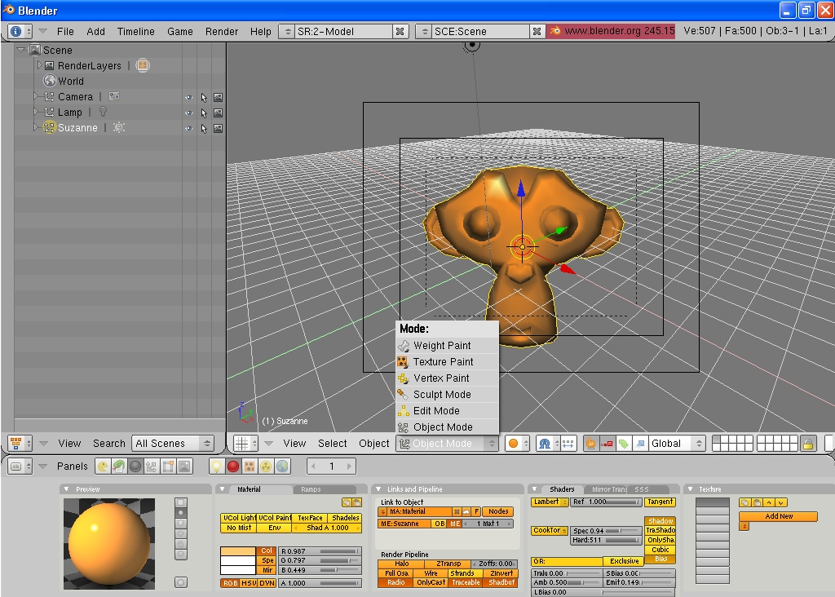Click the layer lock padlock icon

[808, 444]
